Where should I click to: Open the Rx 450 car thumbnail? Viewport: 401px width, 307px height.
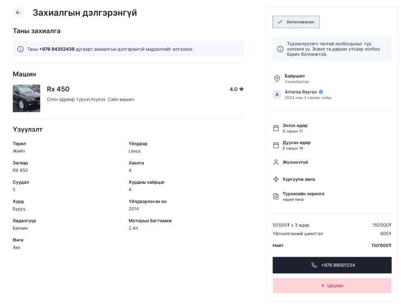coord(27,98)
